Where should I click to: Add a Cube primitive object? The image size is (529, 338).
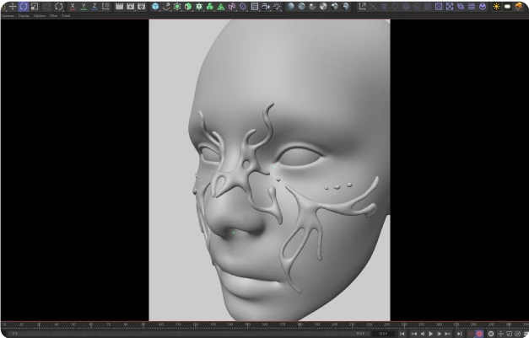pos(155,7)
